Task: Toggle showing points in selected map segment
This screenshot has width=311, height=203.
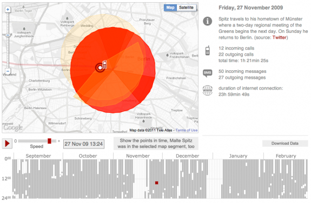Action: (x=156, y=144)
